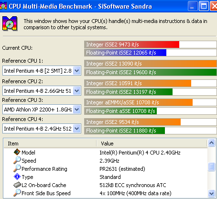Select the L2 On-board Cache row label

44,185
